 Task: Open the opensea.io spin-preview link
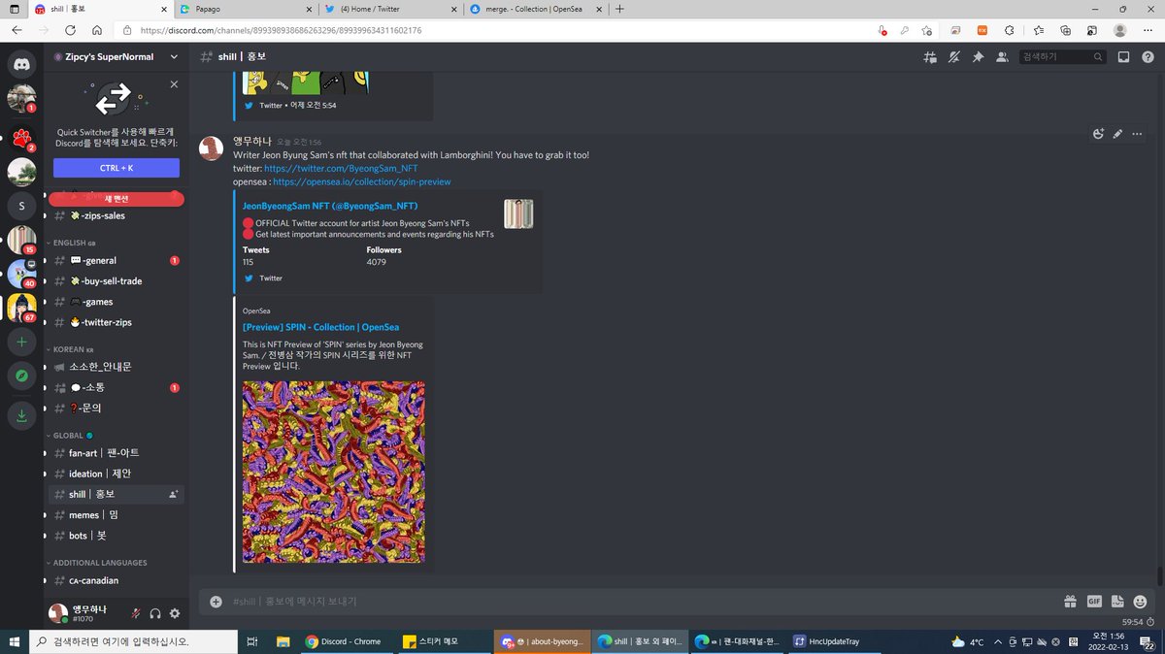coord(362,181)
